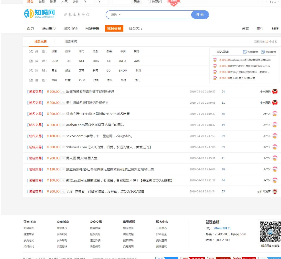The height and width of the screenshot is (259, 281).
Task: Filter domains by 拼音 type
Action: [54, 52]
